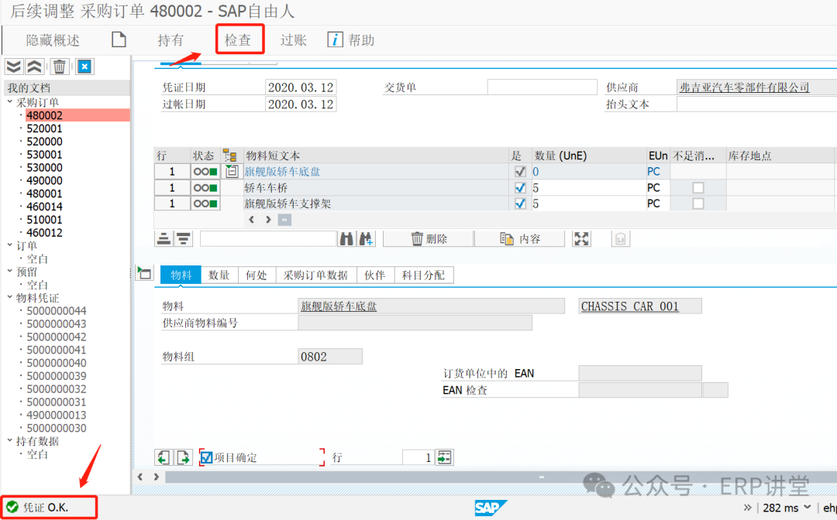Expand status bar chevrons near 282 ms
837x520 pixels.
[747, 507]
